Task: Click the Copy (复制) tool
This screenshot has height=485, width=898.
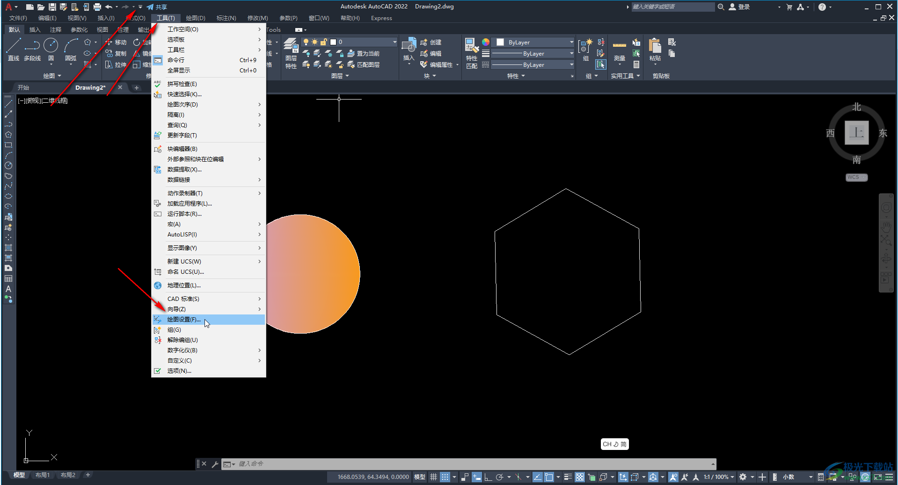Action: coord(116,53)
